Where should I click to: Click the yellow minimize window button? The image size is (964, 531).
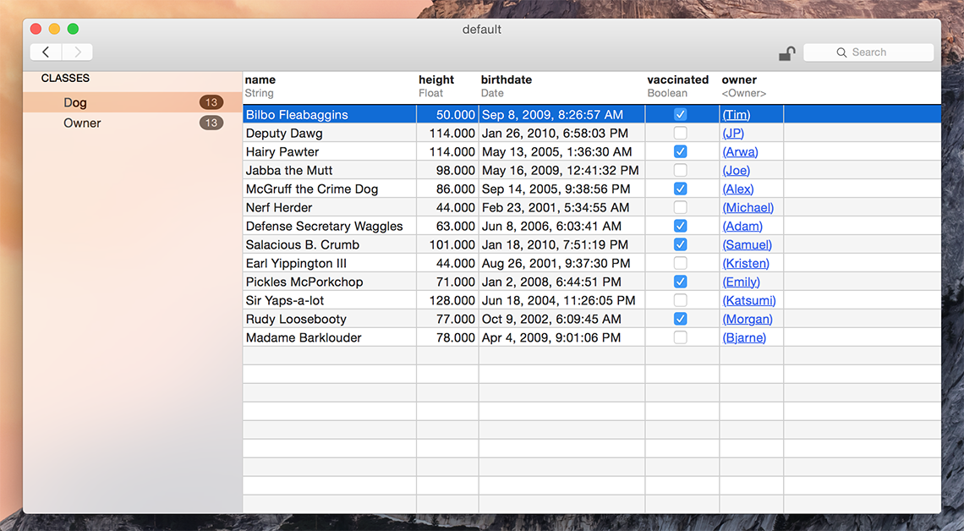pos(54,29)
